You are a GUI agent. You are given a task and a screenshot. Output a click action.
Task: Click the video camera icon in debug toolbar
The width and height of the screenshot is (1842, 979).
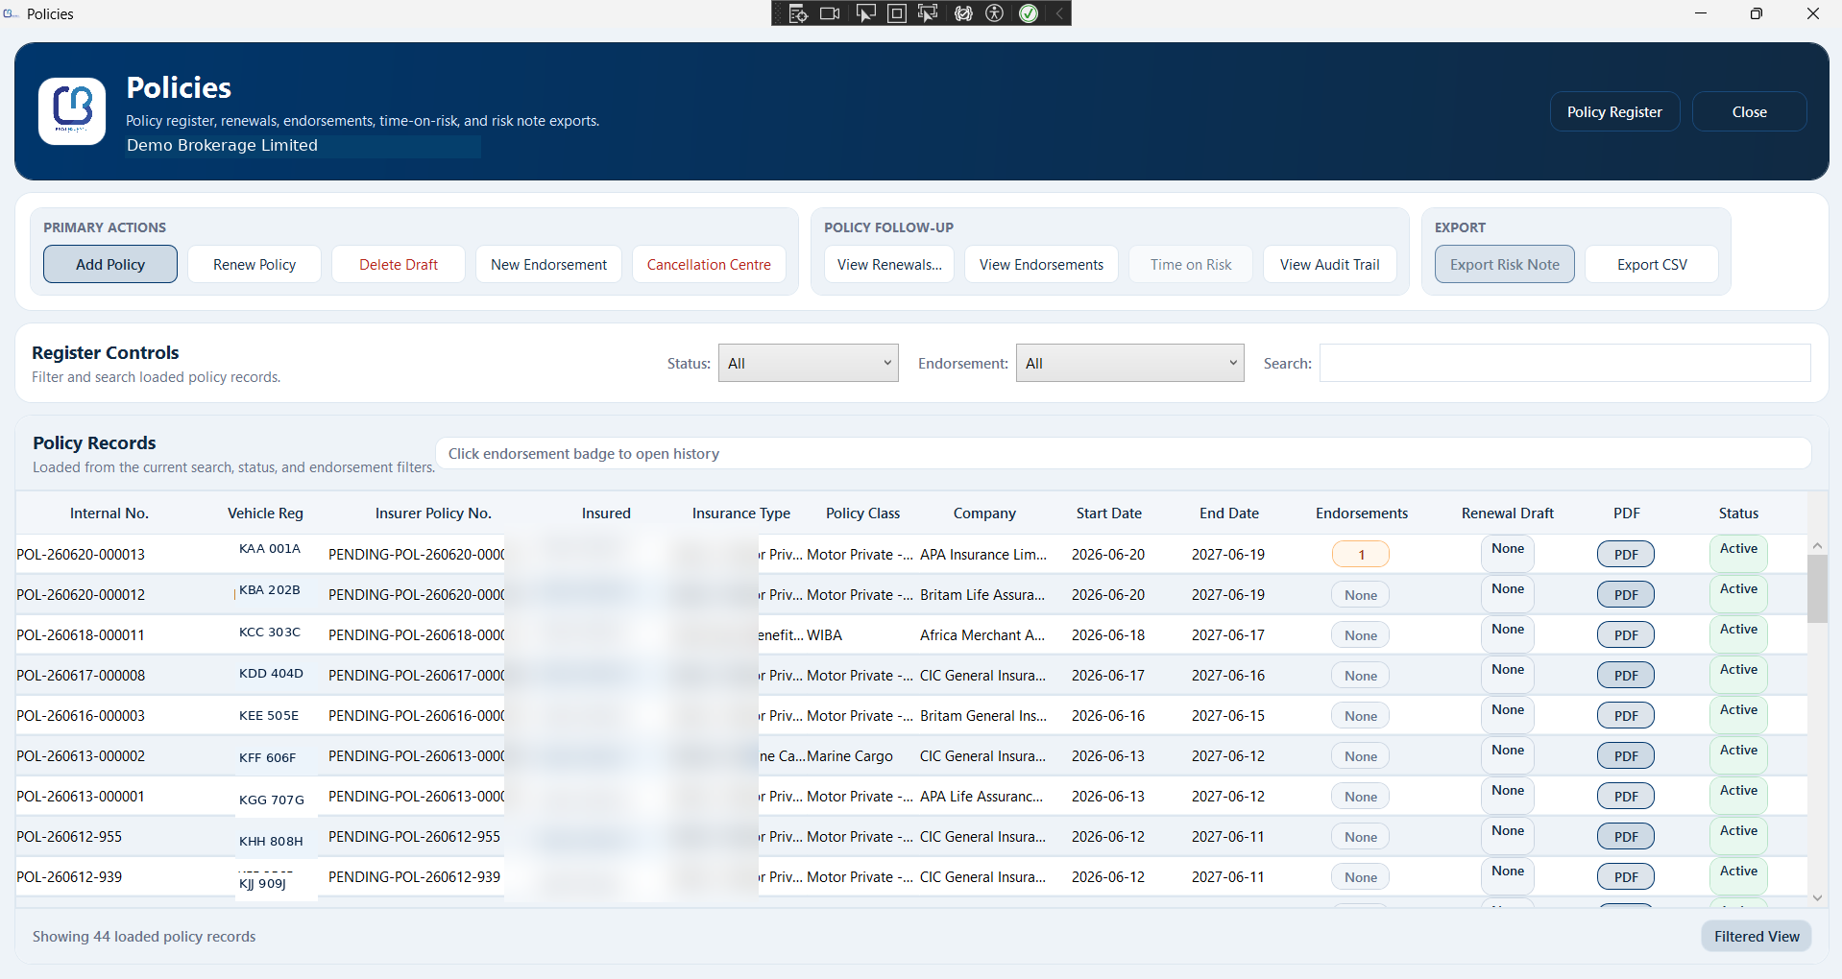(831, 13)
